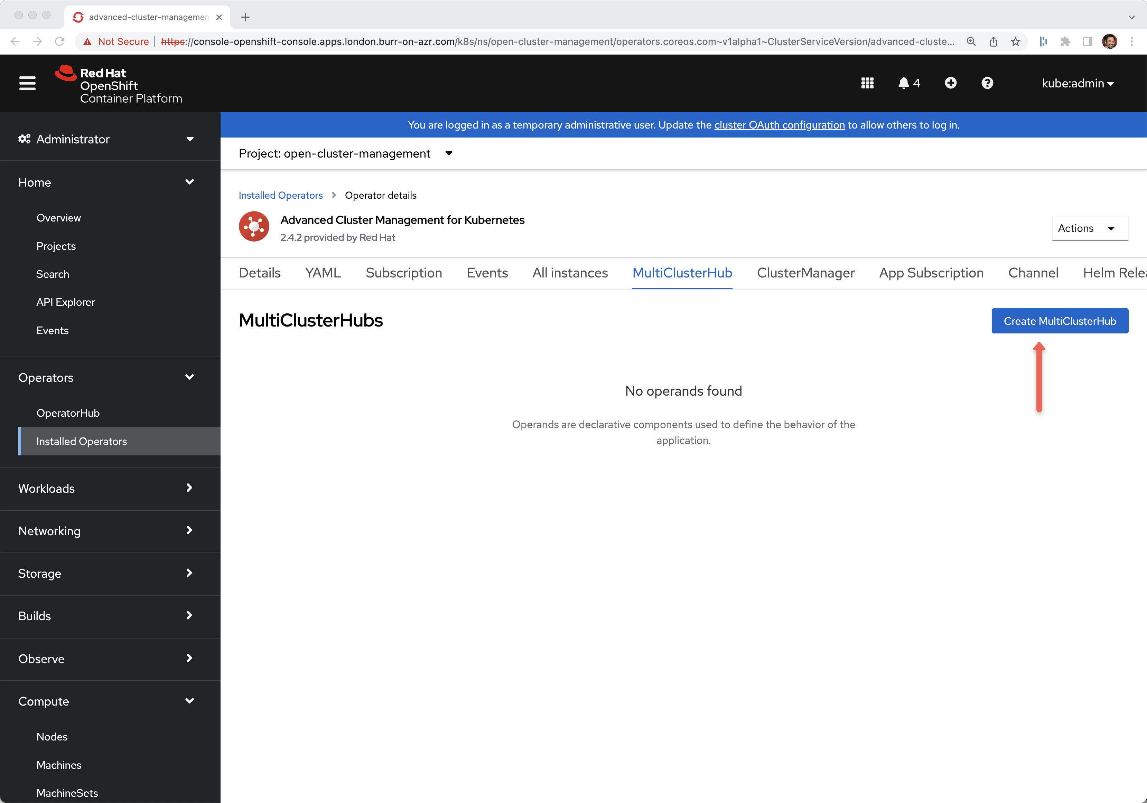The image size is (1147, 803).
Task: Switch to the YAML tab
Action: coord(323,273)
